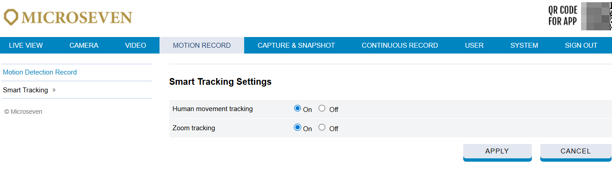
Task: Click the QR code for app image
Action: click(596, 17)
